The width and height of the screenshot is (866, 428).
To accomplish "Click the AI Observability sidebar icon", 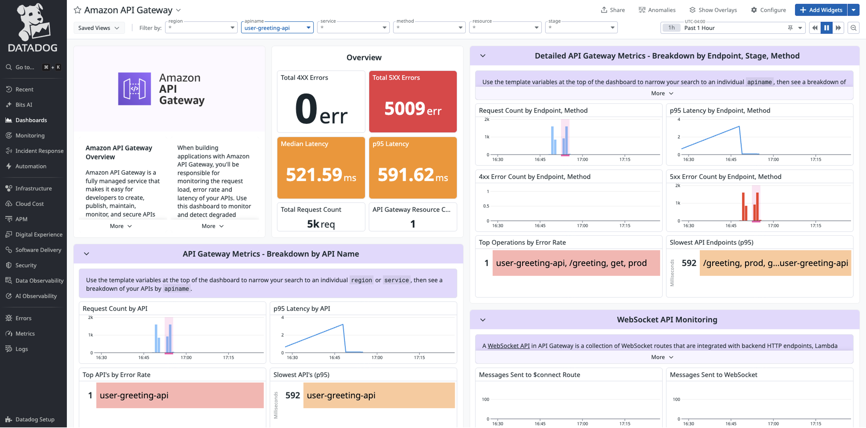I will coord(9,297).
